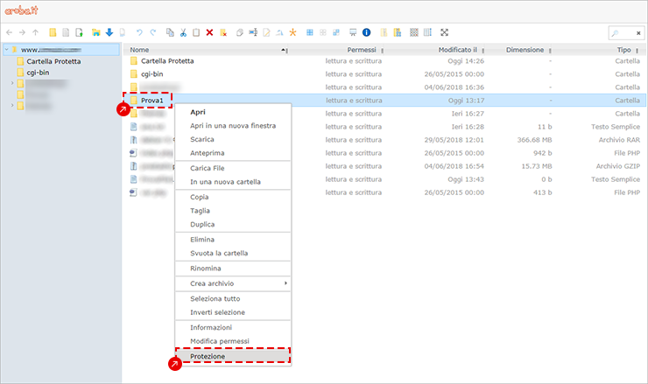This screenshot has width=648, height=384.
Task: Toggle fullscreen mode with arrows icon
Action: click(x=444, y=32)
